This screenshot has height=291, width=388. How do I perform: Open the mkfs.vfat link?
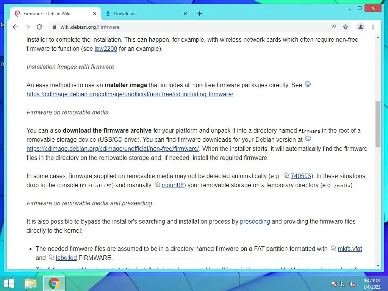[350, 249]
